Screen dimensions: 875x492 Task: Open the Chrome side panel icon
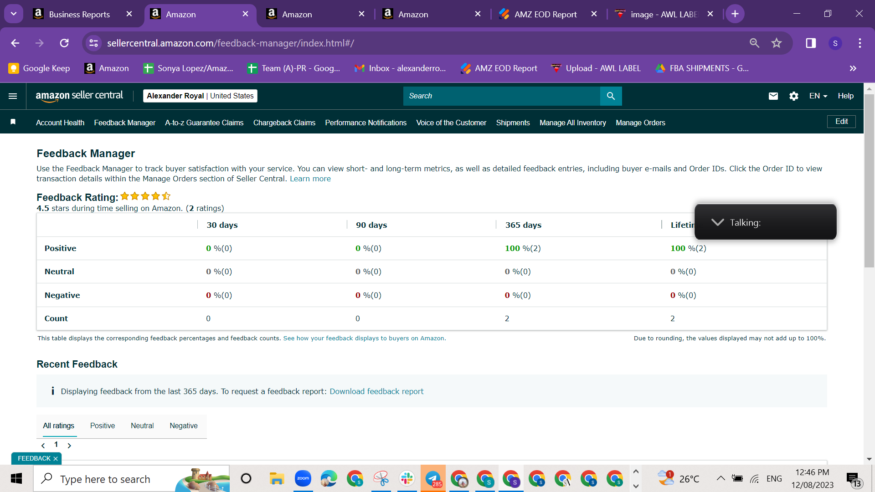(811, 43)
